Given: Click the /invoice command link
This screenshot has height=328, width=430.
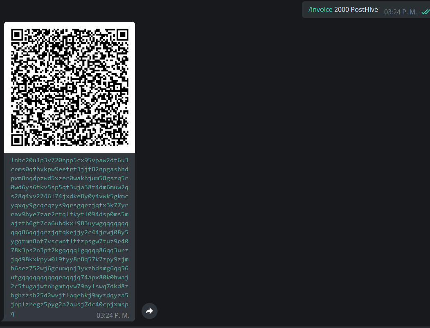Looking at the screenshot, I should click(x=320, y=9).
